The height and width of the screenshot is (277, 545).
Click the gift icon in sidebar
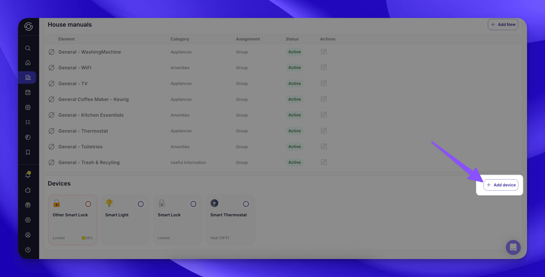28,205
